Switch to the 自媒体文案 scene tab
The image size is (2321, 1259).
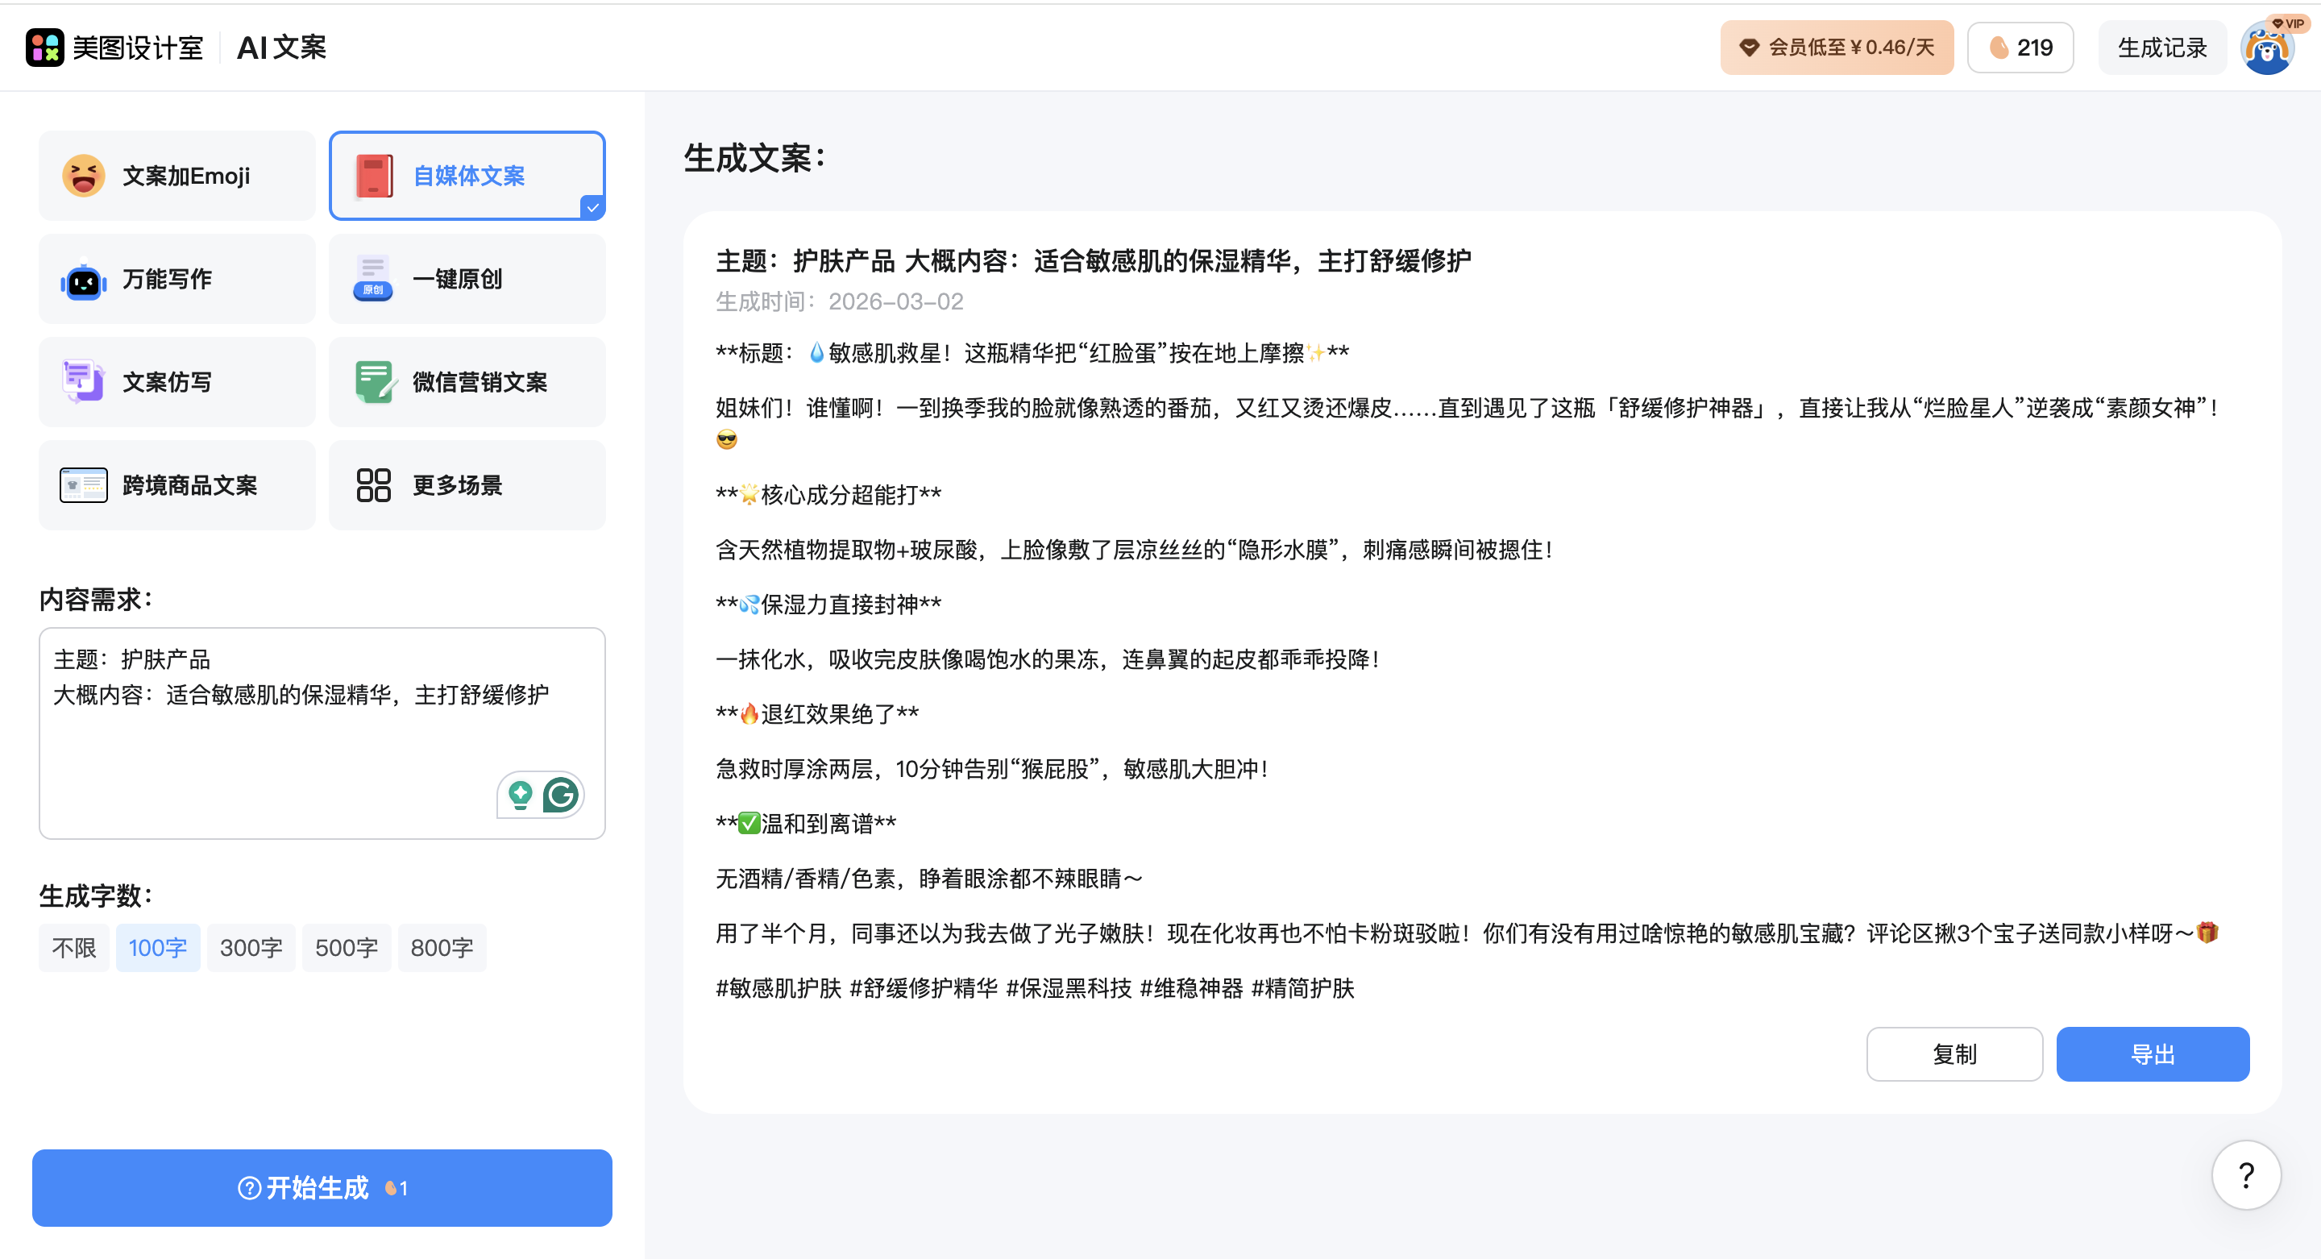tap(467, 175)
